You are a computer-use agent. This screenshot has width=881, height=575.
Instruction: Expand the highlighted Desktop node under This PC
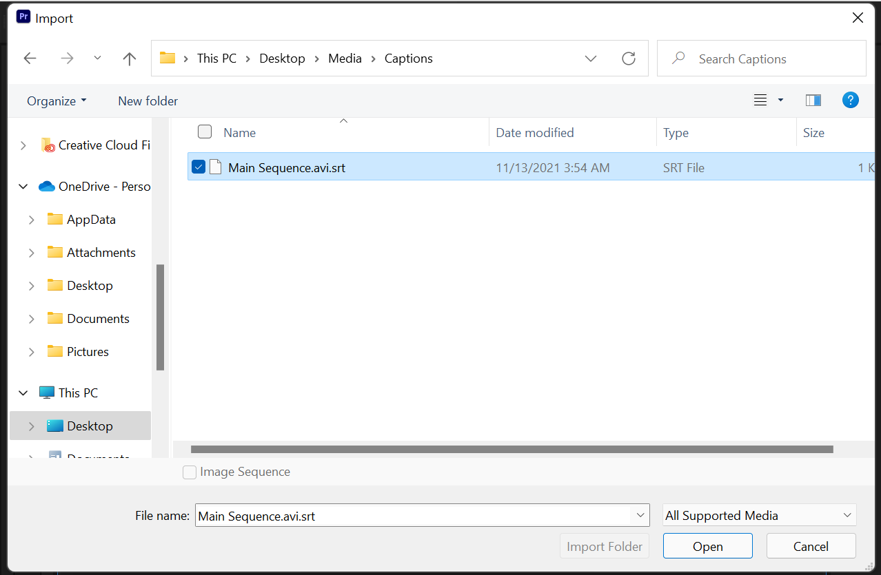[x=32, y=426]
